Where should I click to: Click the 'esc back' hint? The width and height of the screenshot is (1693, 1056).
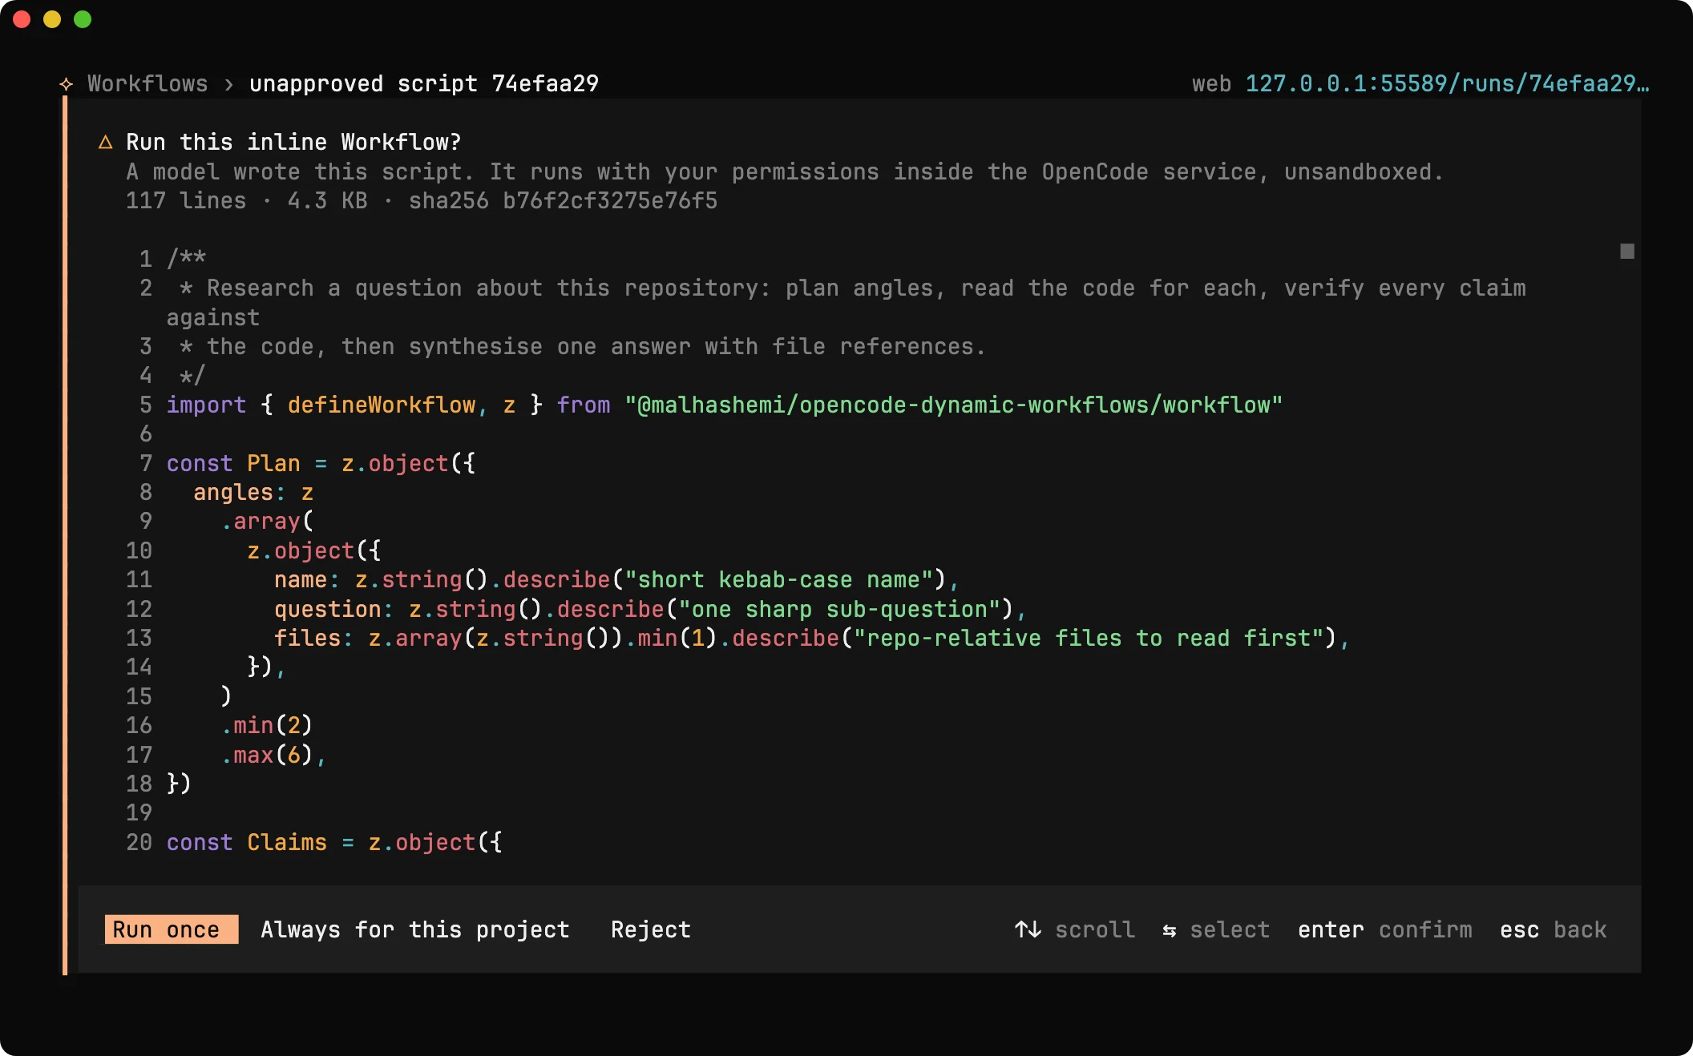point(1554,929)
